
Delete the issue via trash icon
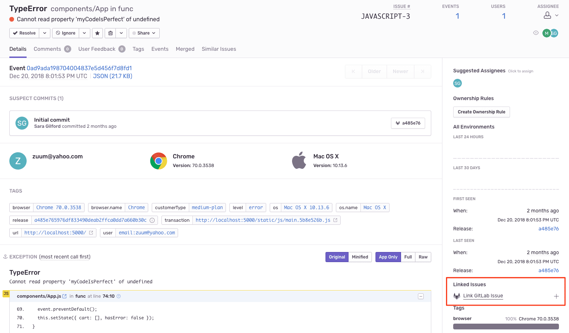pyautogui.click(x=110, y=33)
